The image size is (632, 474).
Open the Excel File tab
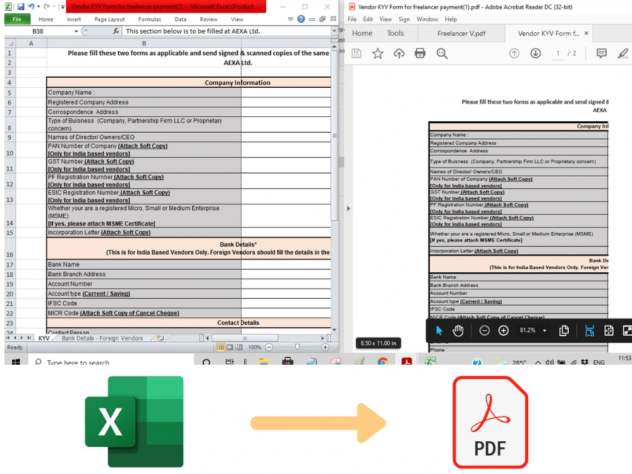tap(17, 19)
